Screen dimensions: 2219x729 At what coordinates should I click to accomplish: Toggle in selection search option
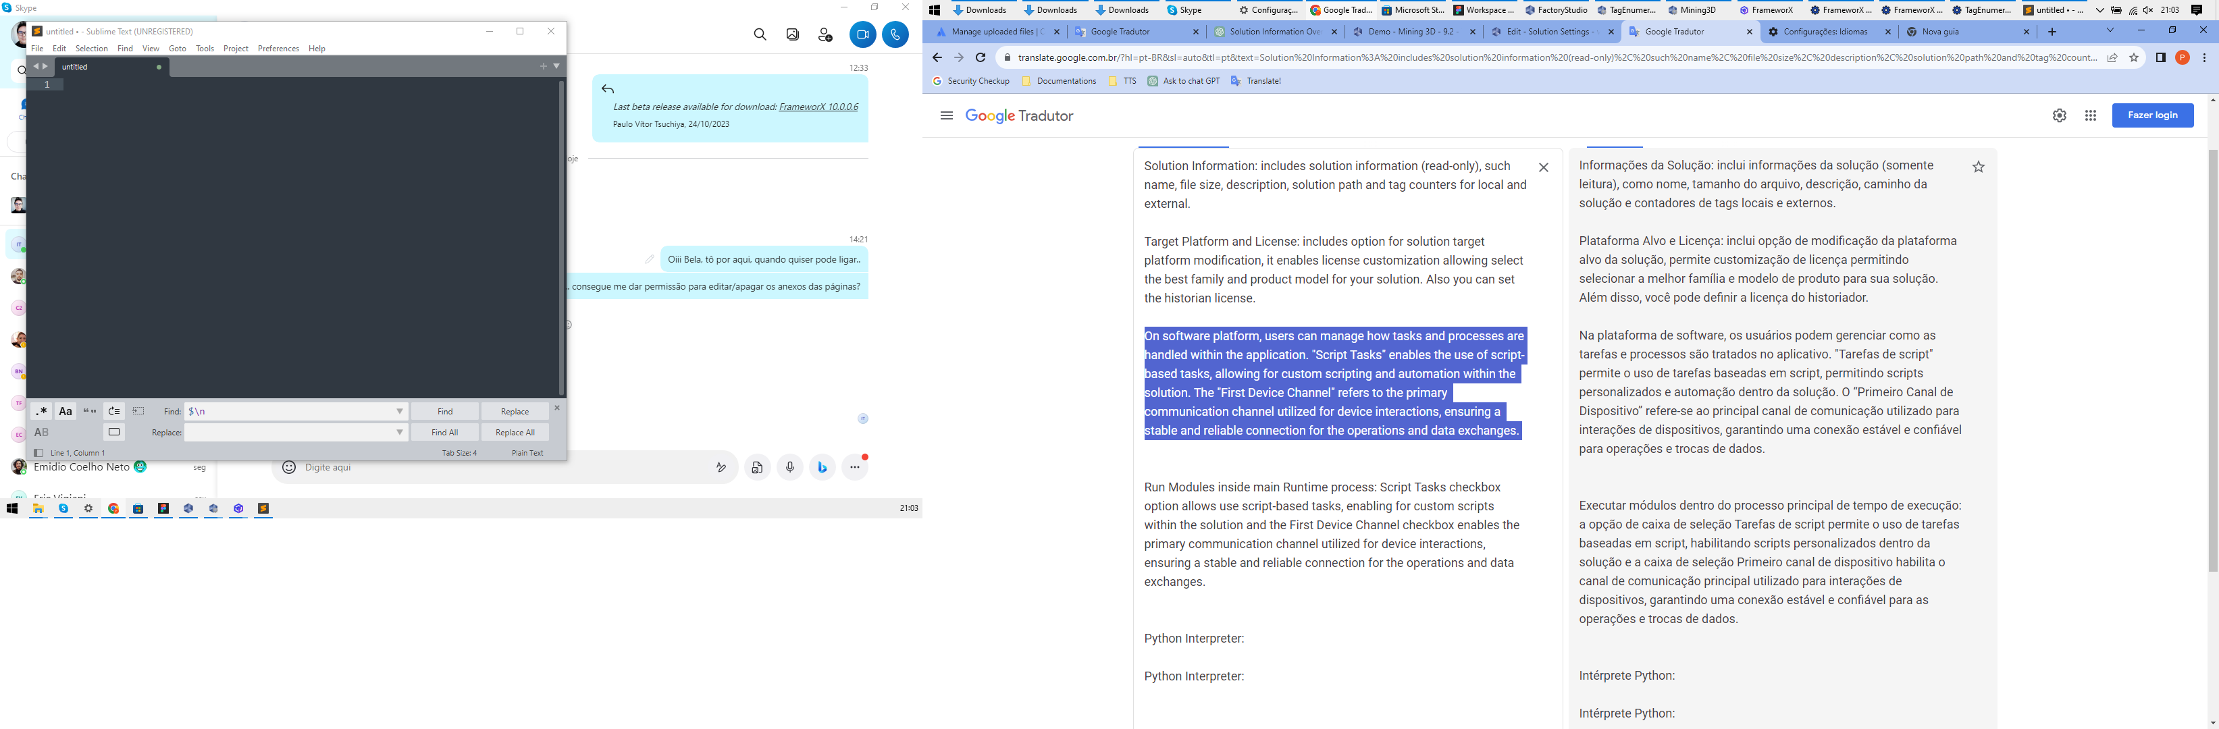138,411
